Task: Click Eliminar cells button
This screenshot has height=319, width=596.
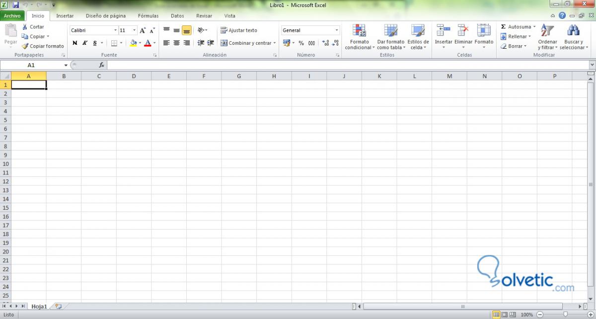Action: [x=463, y=37]
